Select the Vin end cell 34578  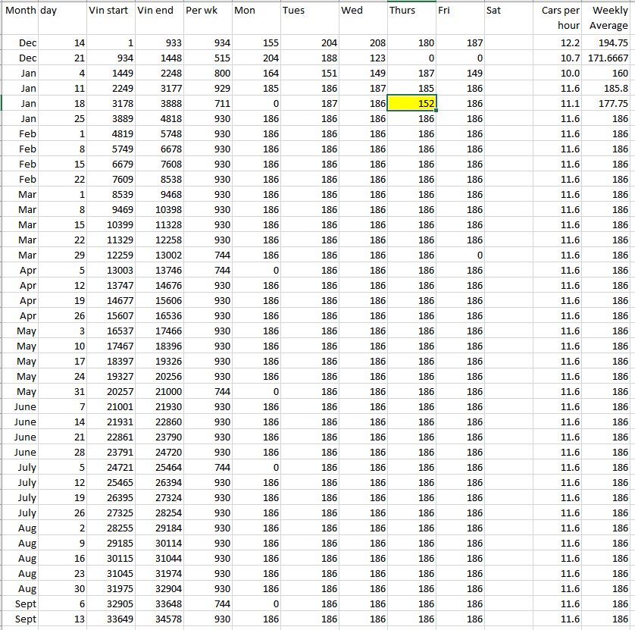pos(157,619)
